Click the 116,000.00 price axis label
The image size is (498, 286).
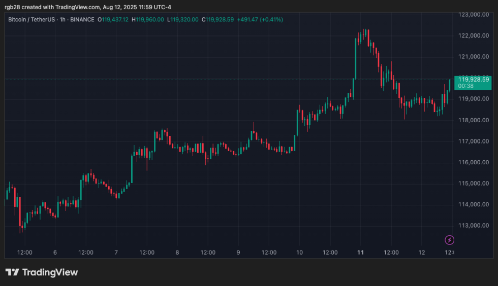click(x=473, y=162)
